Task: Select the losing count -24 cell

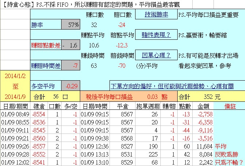Action: pos(122,25)
